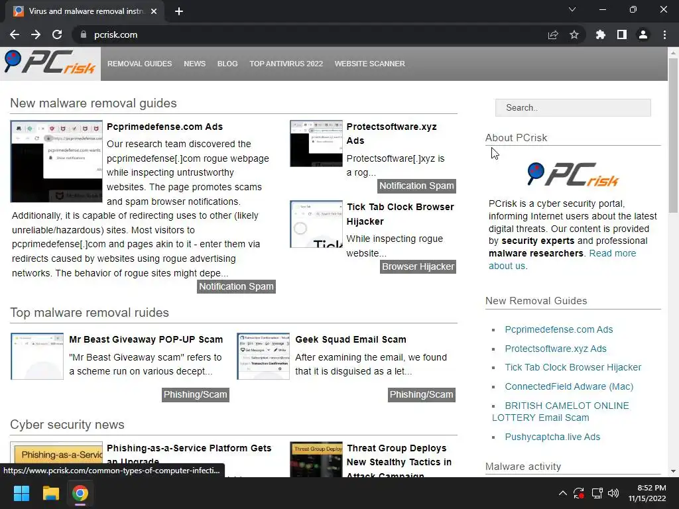Open the clock showing 8:52 PM
Image resolution: width=679 pixels, height=509 pixels.
(x=647, y=493)
